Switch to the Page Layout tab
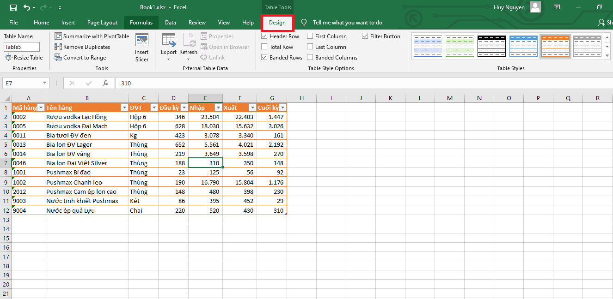The width and height of the screenshot is (613, 299). tap(102, 23)
